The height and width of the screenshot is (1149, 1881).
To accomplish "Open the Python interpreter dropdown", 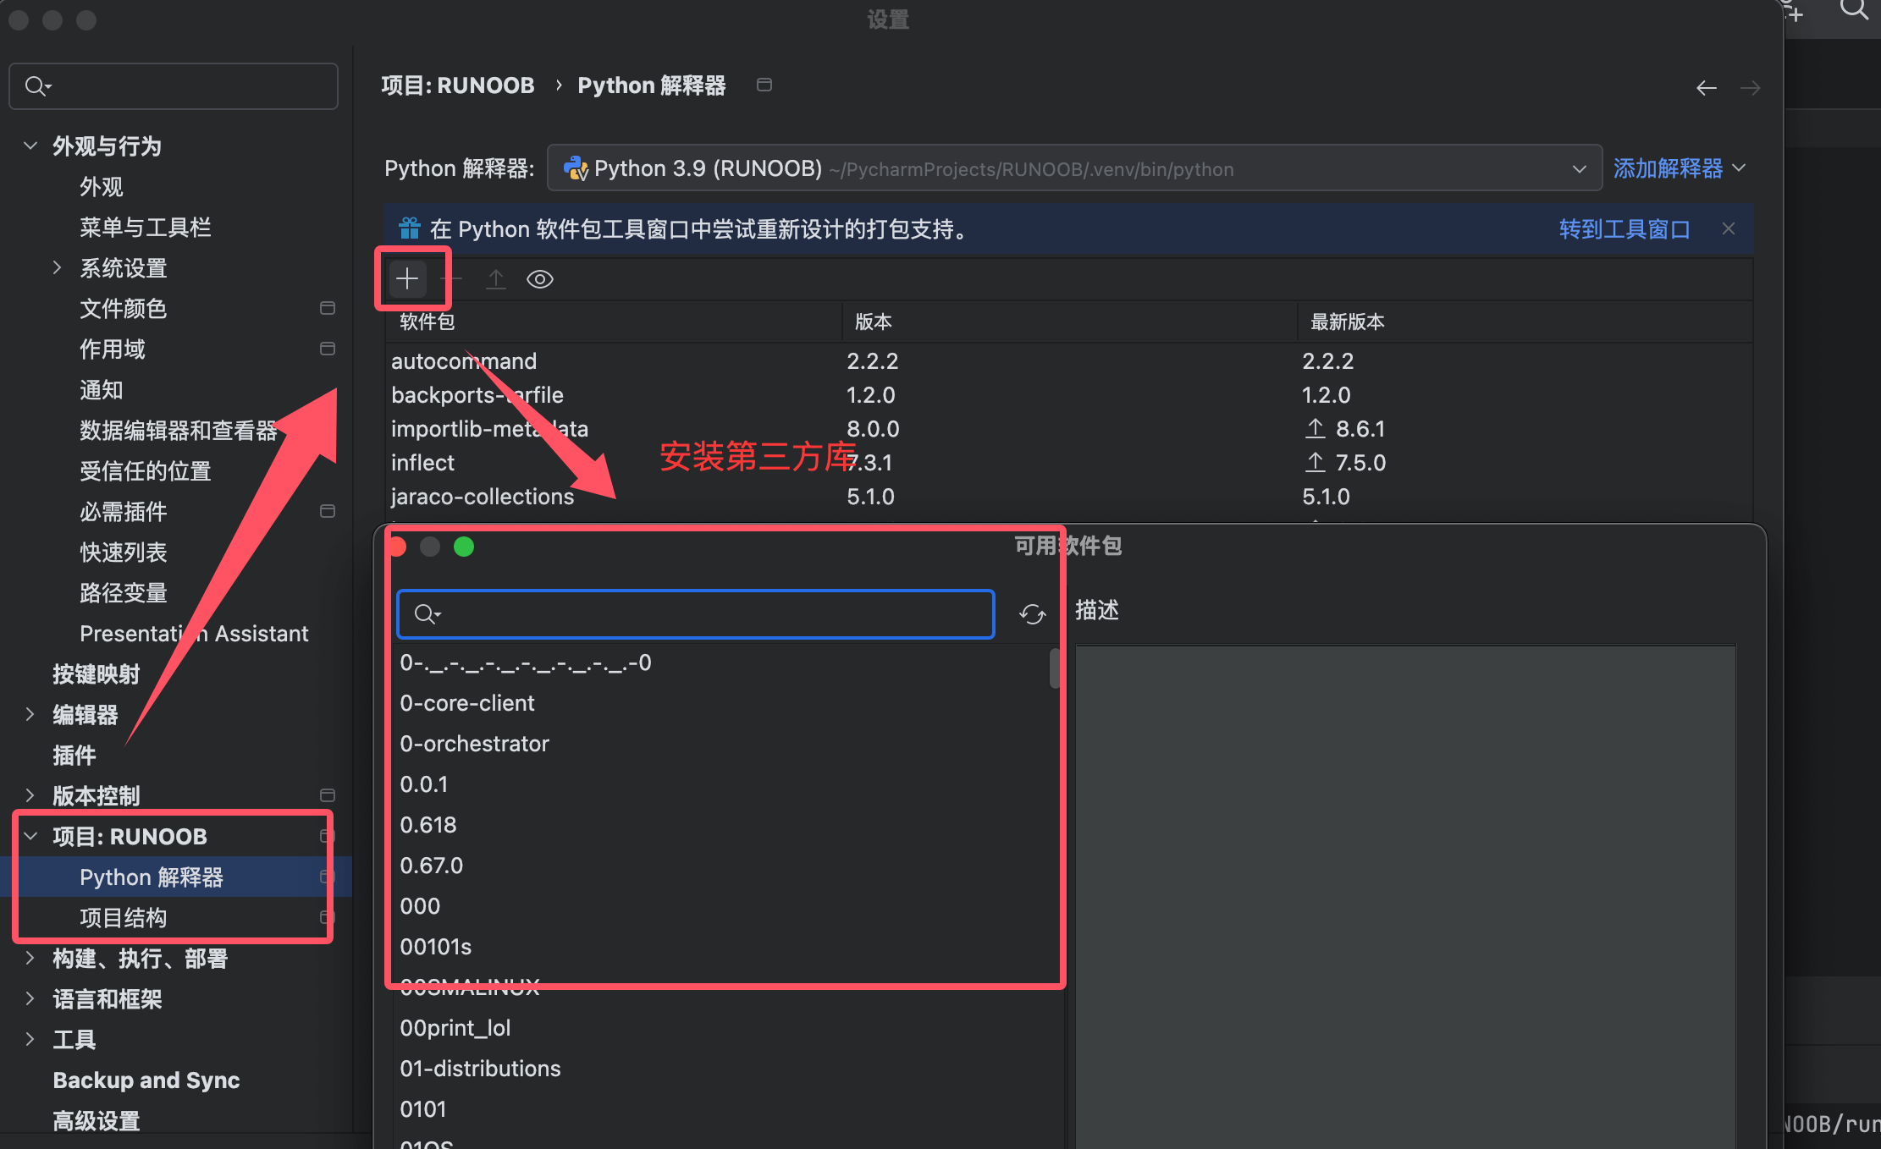I will click(x=1580, y=168).
